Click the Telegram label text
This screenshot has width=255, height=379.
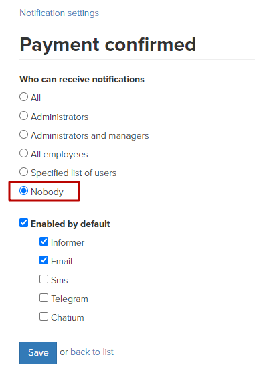coord(70,299)
